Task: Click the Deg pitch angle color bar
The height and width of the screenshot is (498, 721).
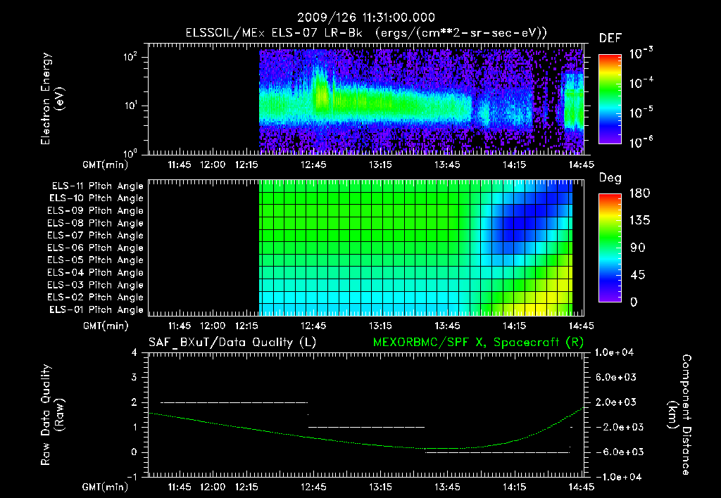Action: tap(610, 248)
